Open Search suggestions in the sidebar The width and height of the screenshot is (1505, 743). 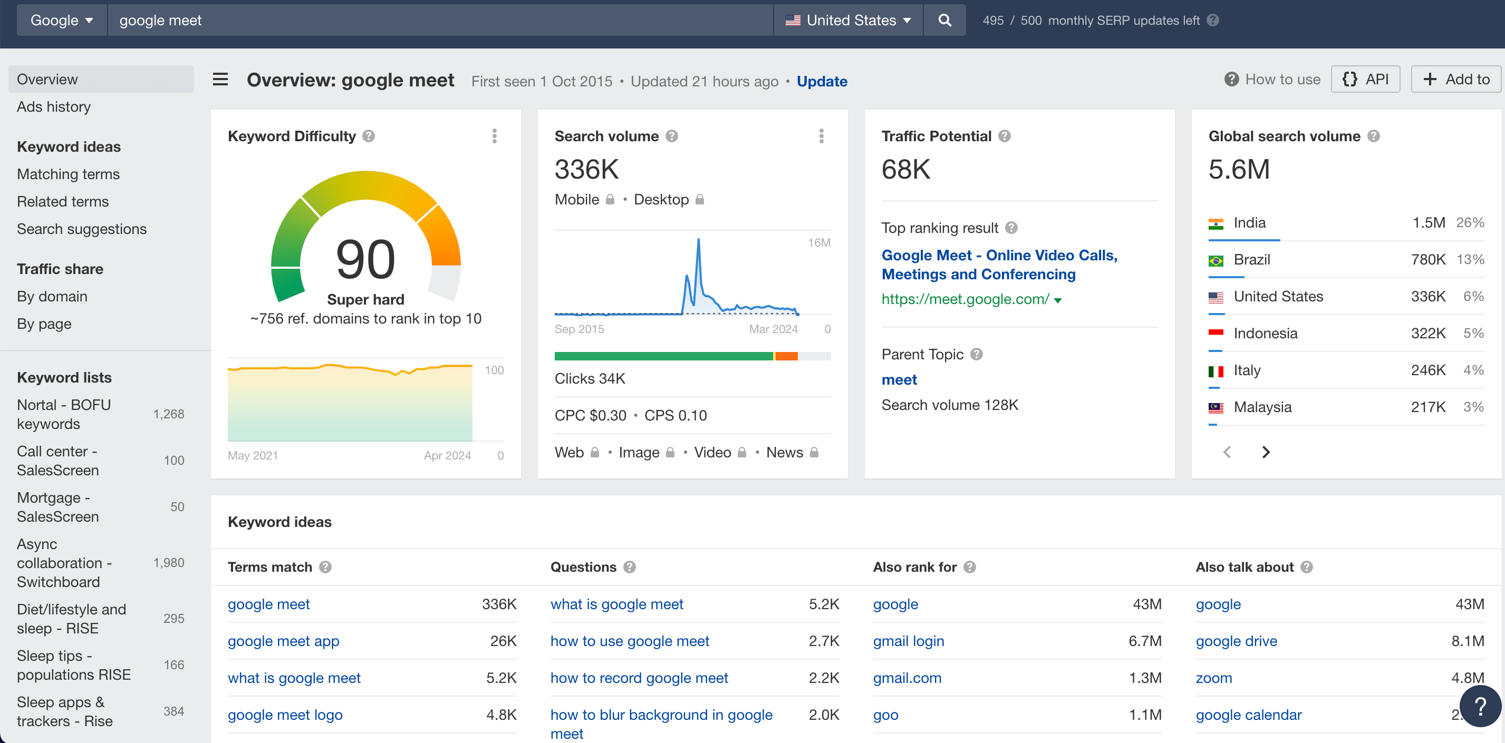(82, 229)
